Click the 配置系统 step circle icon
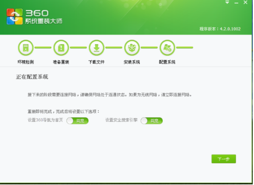 pos(167,48)
